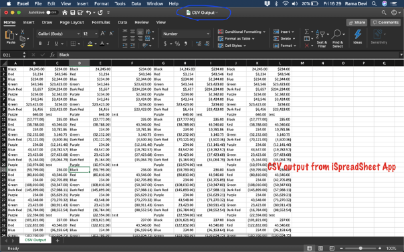Viewport: 404px width, 252px height.
Task: Switch to the Draw ribbon tab
Action: coord(47,22)
